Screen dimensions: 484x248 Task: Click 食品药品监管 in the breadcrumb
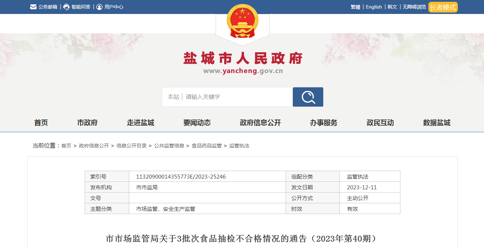207,146
